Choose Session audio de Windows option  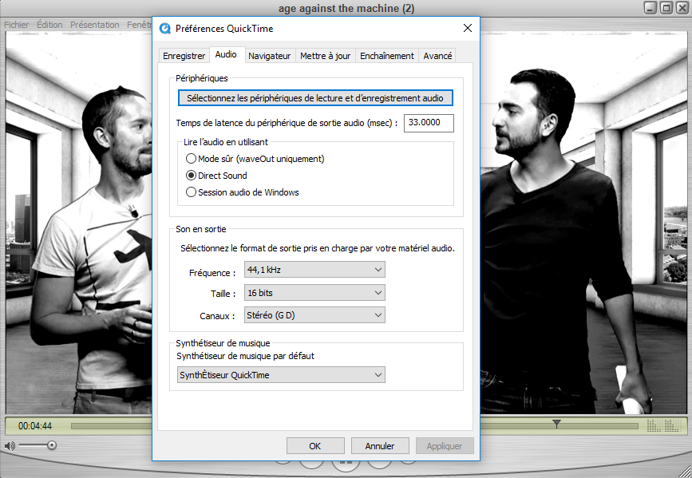tap(191, 192)
